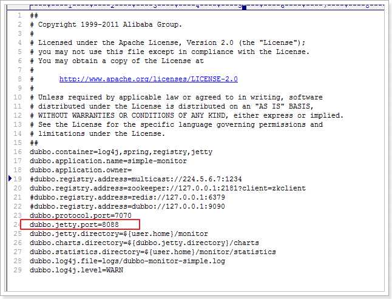The image size is (392, 299).
Task: Click line number 29 in the gutter
Action: pyautogui.click(x=18, y=270)
